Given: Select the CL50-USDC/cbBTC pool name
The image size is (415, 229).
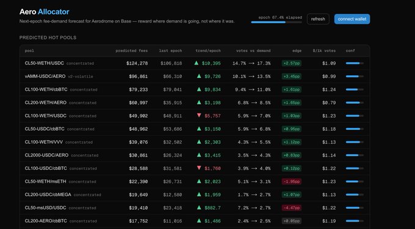Looking at the screenshot, I should pyautogui.click(x=45, y=129).
